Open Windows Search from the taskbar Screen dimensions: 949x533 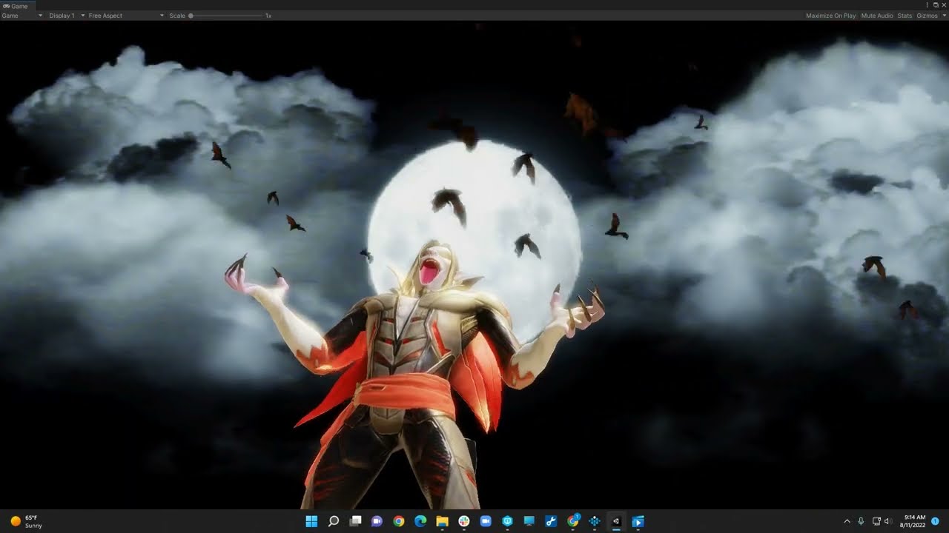click(334, 521)
